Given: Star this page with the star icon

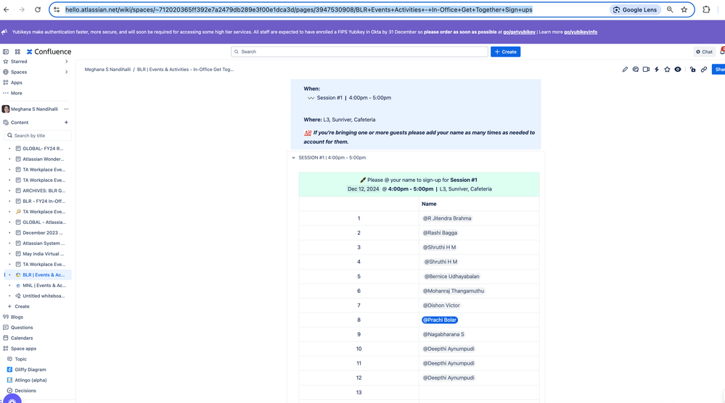Looking at the screenshot, I should [x=667, y=70].
